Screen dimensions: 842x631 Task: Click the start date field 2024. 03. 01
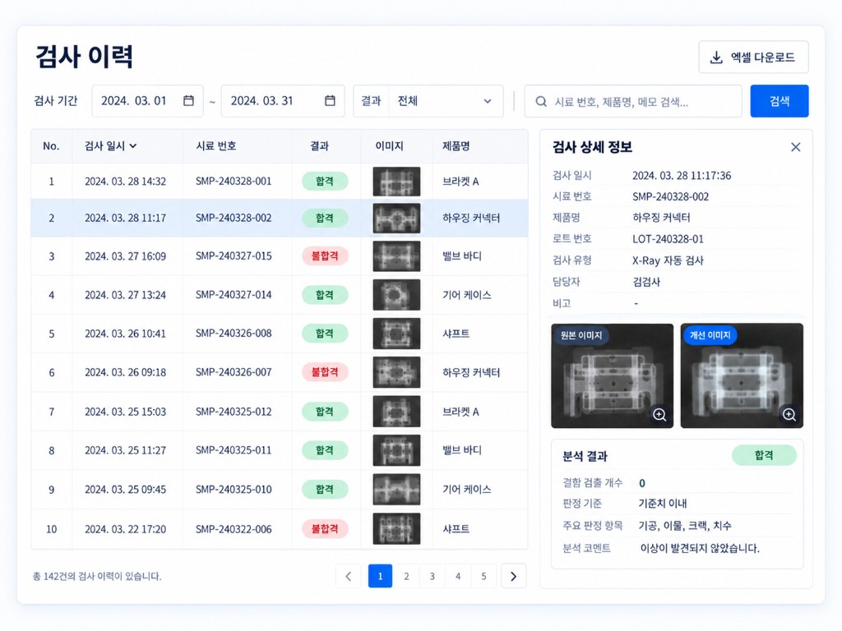(148, 101)
